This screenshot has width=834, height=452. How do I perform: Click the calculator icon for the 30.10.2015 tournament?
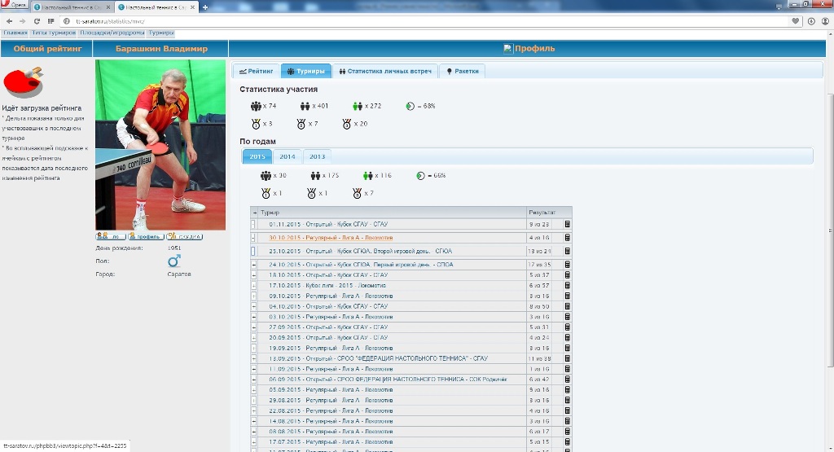point(567,238)
